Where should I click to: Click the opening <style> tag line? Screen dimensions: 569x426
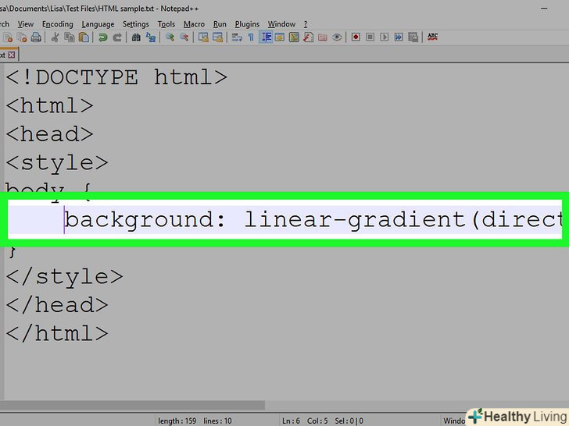click(57, 162)
